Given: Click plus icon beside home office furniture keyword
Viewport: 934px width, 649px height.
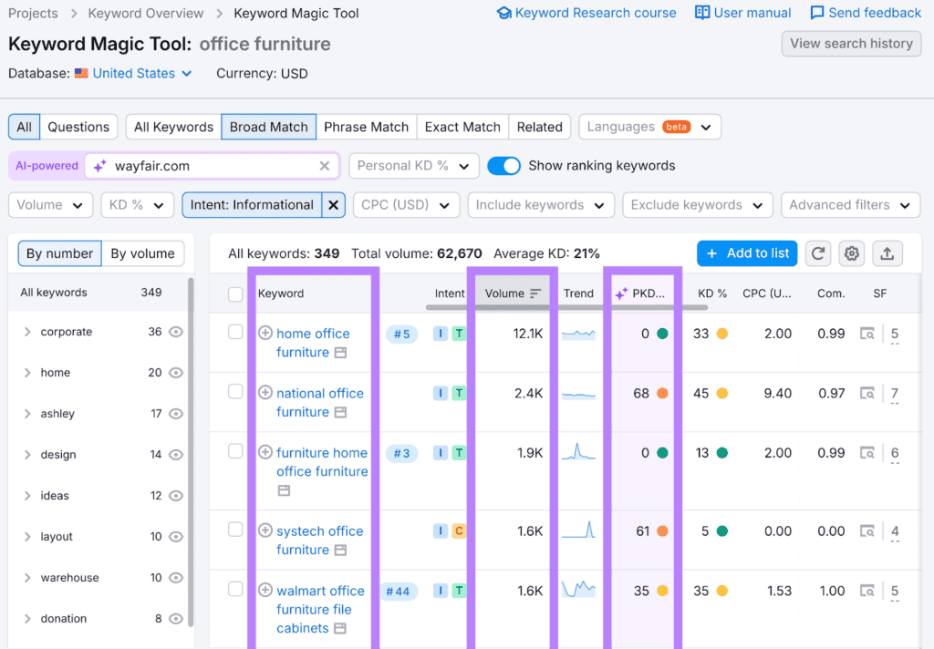Looking at the screenshot, I should tap(265, 333).
